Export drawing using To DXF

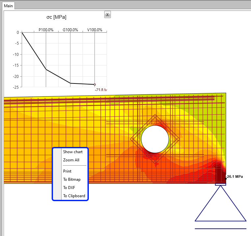click(70, 188)
